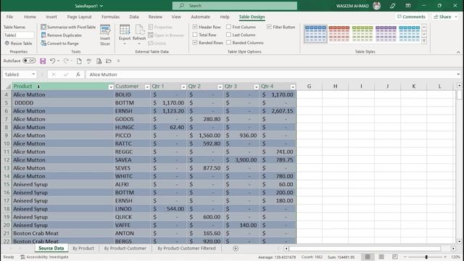
Task: Click the user account avatar
Action: coord(377,6)
